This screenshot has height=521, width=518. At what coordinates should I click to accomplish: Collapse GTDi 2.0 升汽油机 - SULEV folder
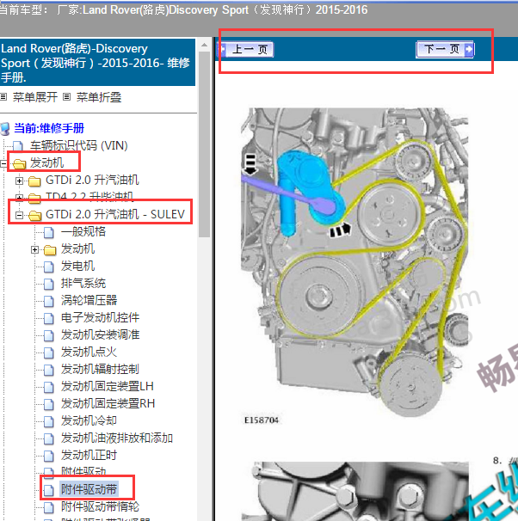[x=19, y=215]
